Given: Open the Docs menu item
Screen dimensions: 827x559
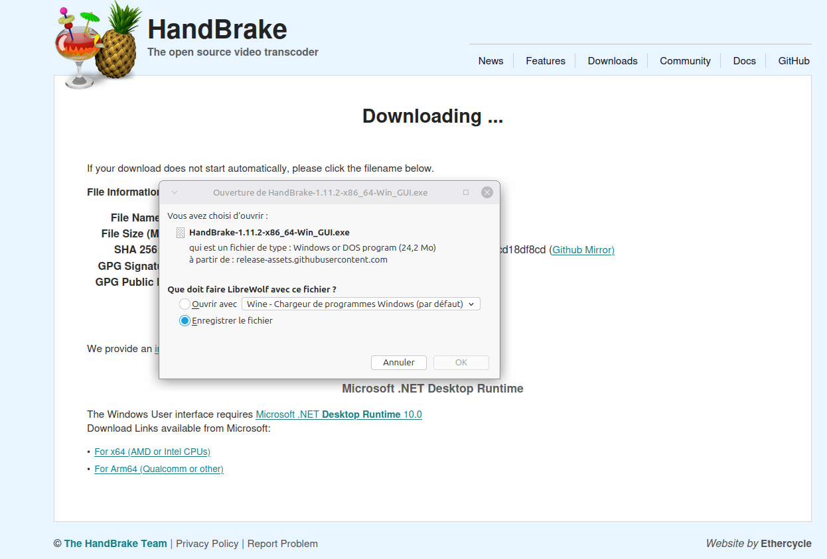Looking at the screenshot, I should coord(745,60).
